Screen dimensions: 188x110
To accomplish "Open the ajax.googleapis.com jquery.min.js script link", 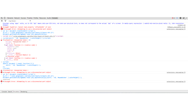I will click(34, 36).
